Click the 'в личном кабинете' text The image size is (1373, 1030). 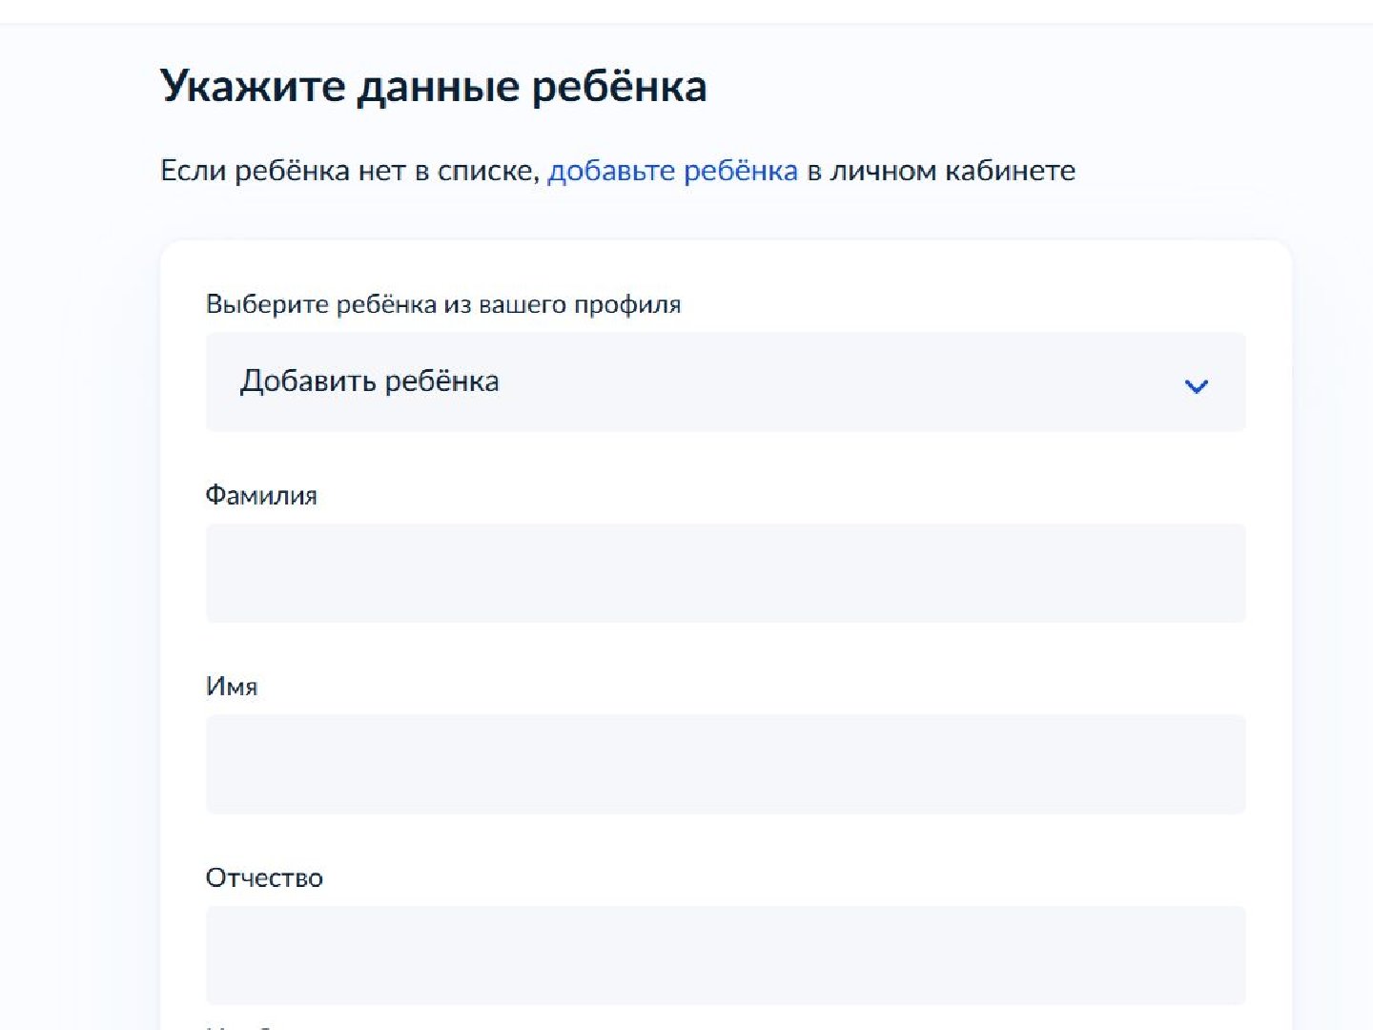coord(941,171)
